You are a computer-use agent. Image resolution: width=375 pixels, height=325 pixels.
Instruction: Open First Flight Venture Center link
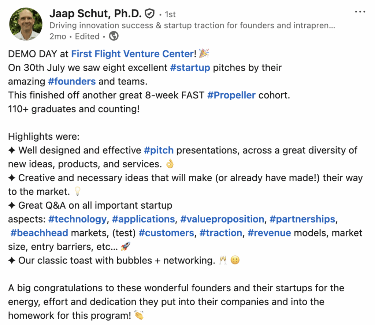click(132, 54)
